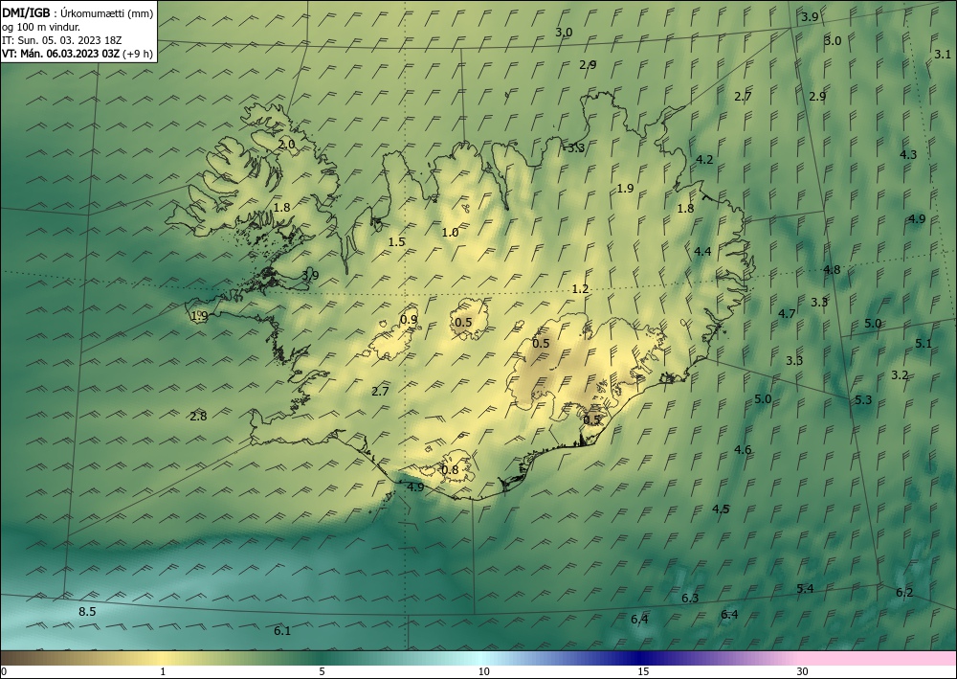Click the 15 tick label on the color scale
The height and width of the screenshot is (679, 957).
click(x=643, y=671)
